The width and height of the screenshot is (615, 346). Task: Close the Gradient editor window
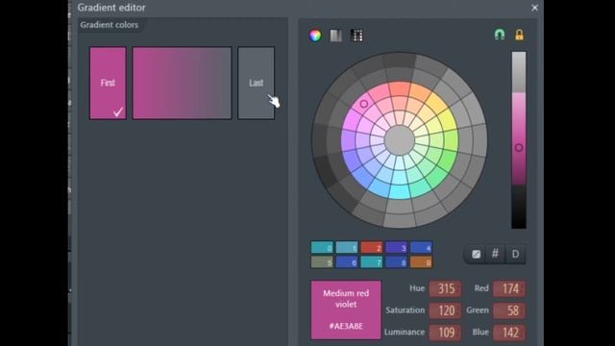click(534, 8)
